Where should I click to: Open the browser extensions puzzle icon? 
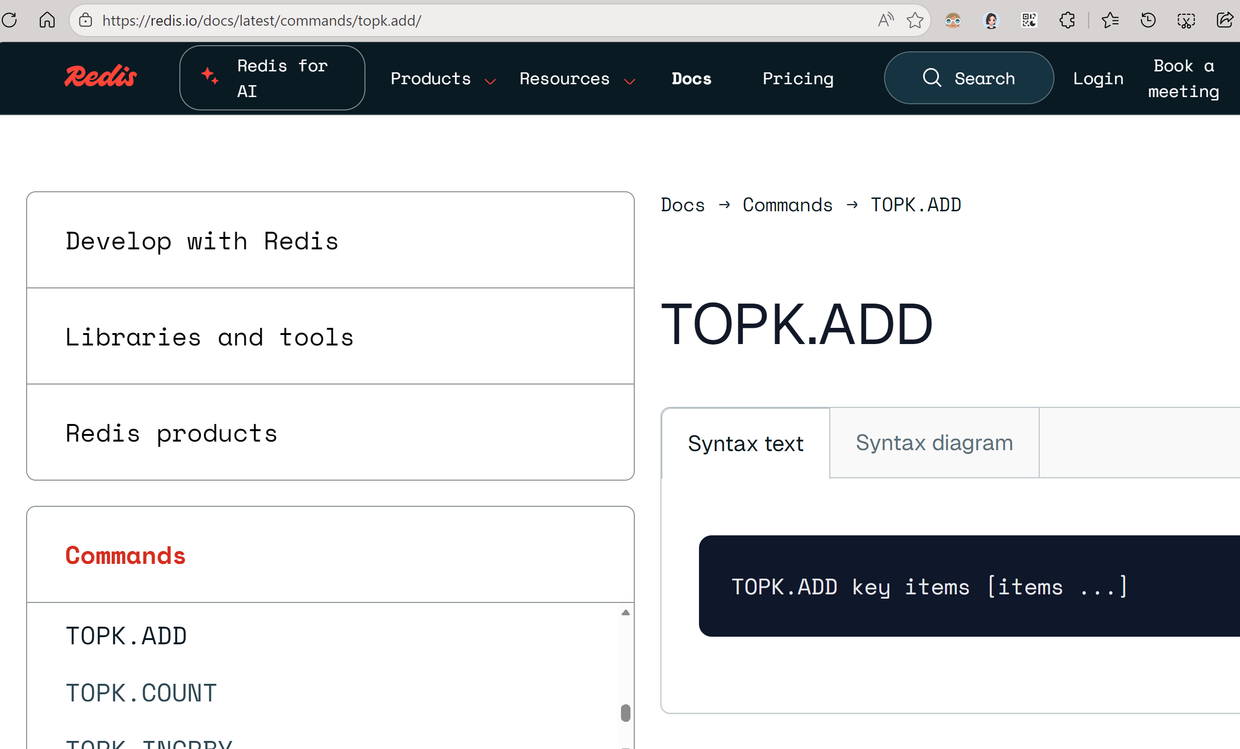1067,20
